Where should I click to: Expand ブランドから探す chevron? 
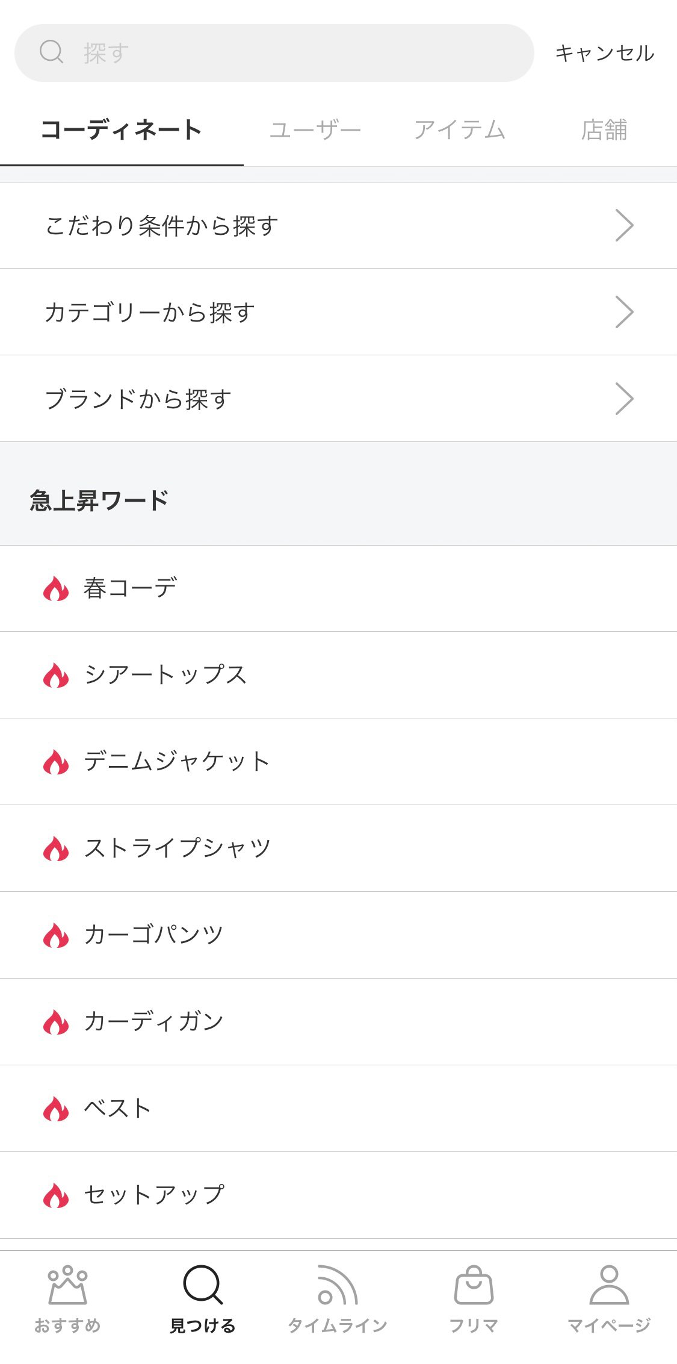(x=624, y=399)
